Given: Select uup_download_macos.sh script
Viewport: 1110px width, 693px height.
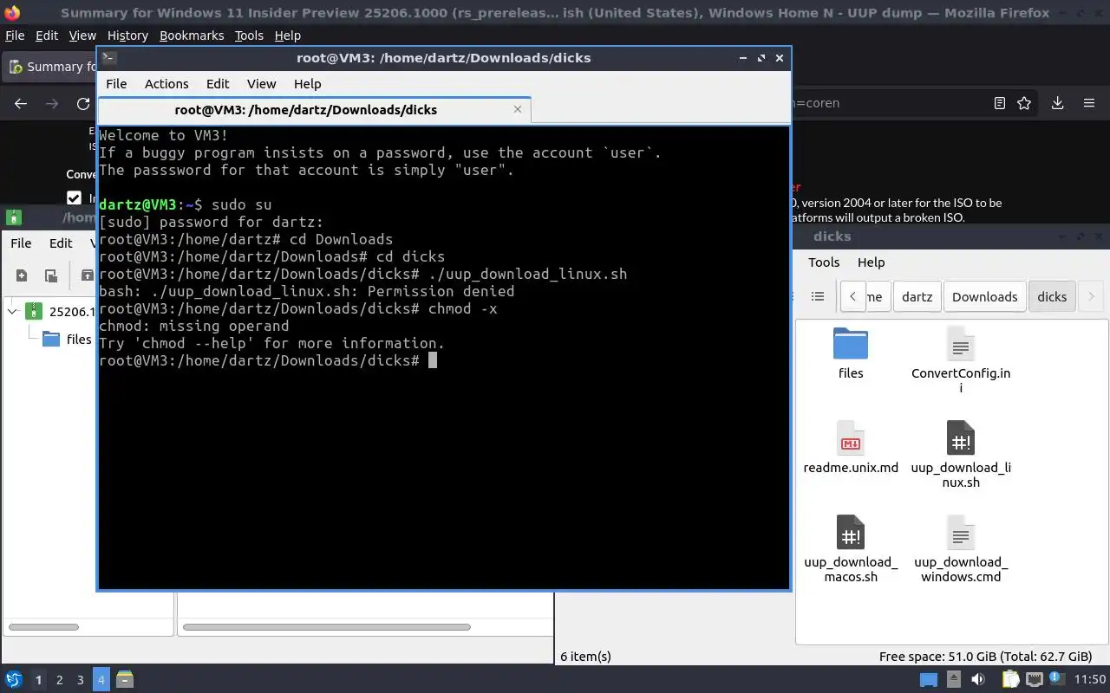Looking at the screenshot, I should [851, 549].
